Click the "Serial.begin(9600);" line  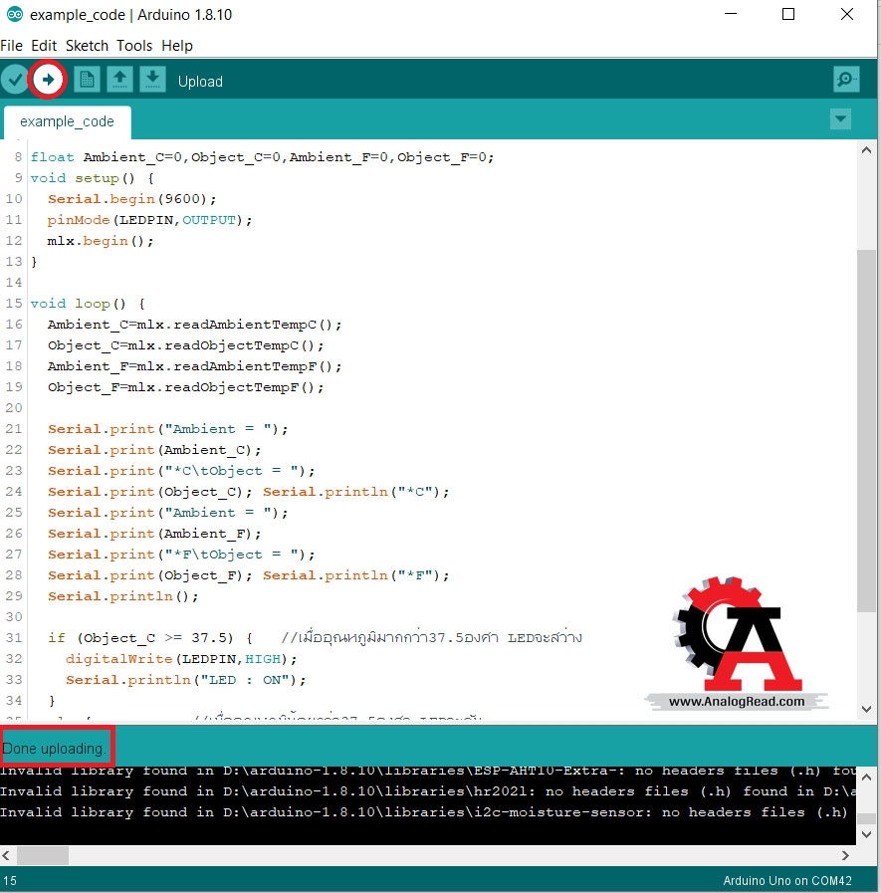(x=132, y=199)
